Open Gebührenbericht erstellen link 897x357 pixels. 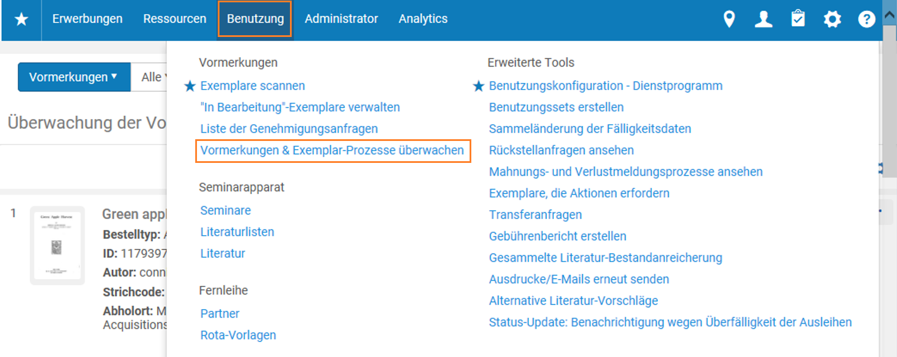tap(557, 236)
